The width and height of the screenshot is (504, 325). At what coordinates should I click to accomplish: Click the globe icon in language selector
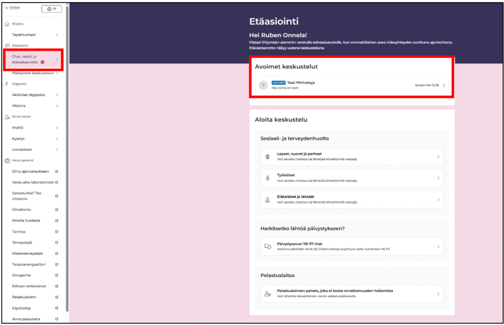pyautogui.click(x=49, y=9)
